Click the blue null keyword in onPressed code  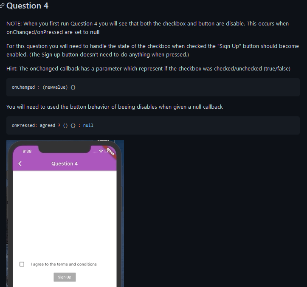pos(88,126)
